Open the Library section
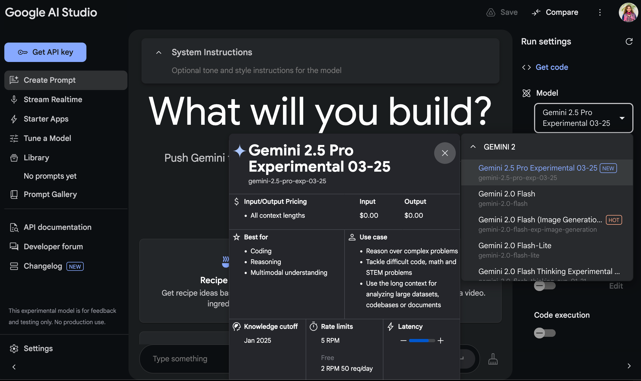 pyautogui.click(x=36, y=158)
